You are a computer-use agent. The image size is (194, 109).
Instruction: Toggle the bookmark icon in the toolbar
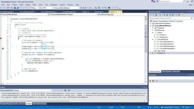(x=109, y=8)
